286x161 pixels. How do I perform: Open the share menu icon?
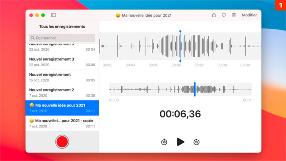pyautogui.click(x=214, y=15)
